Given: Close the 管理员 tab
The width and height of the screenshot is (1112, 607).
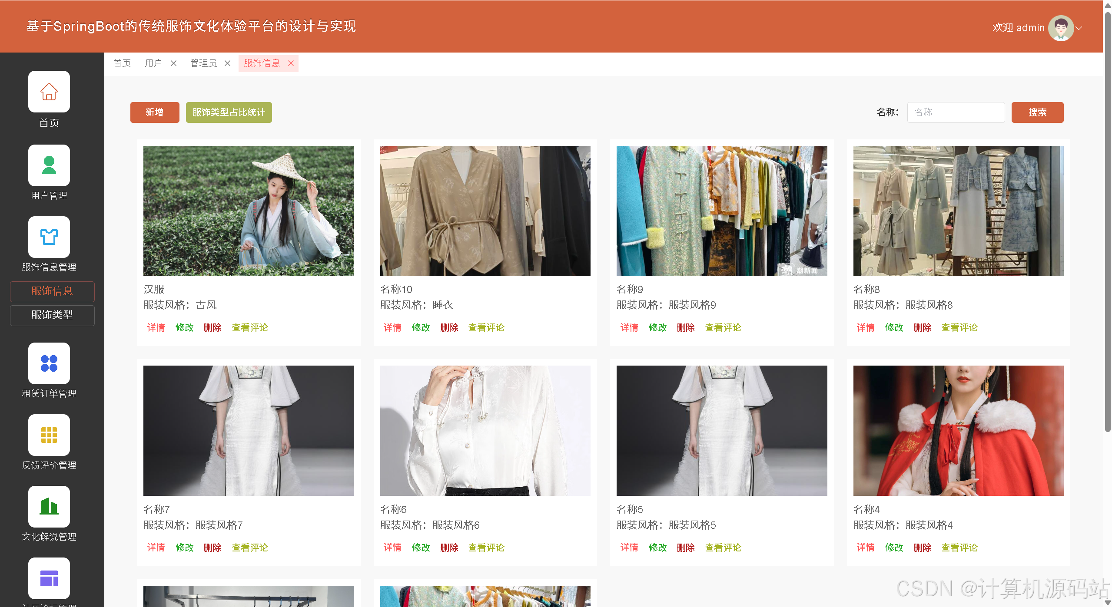Looking at the screenshot, I should (227, 63).
